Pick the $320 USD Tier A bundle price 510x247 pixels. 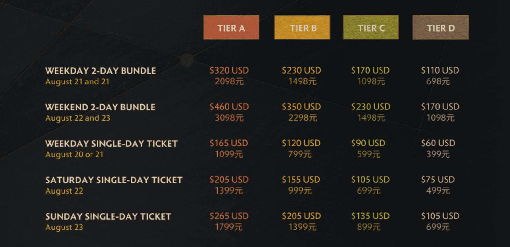[x=229, y=70]
